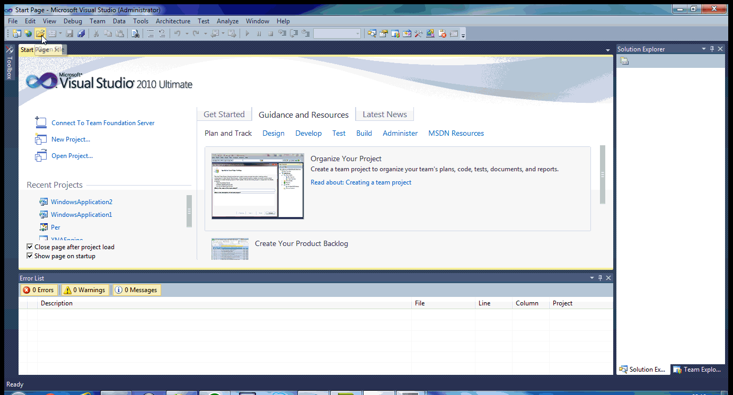
Task: Click the Navigate Backward icon
Action: (215, 33)
